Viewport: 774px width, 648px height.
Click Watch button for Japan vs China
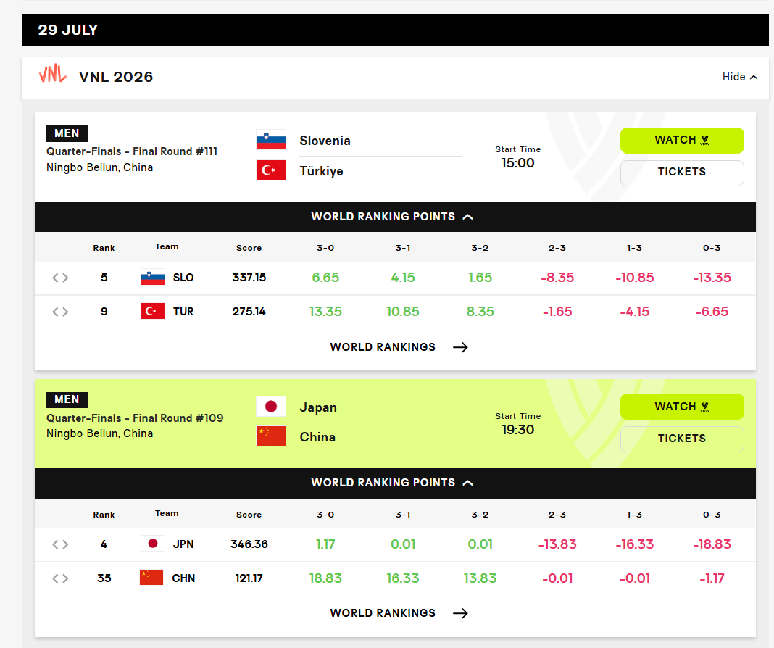(x=682, y=407)
